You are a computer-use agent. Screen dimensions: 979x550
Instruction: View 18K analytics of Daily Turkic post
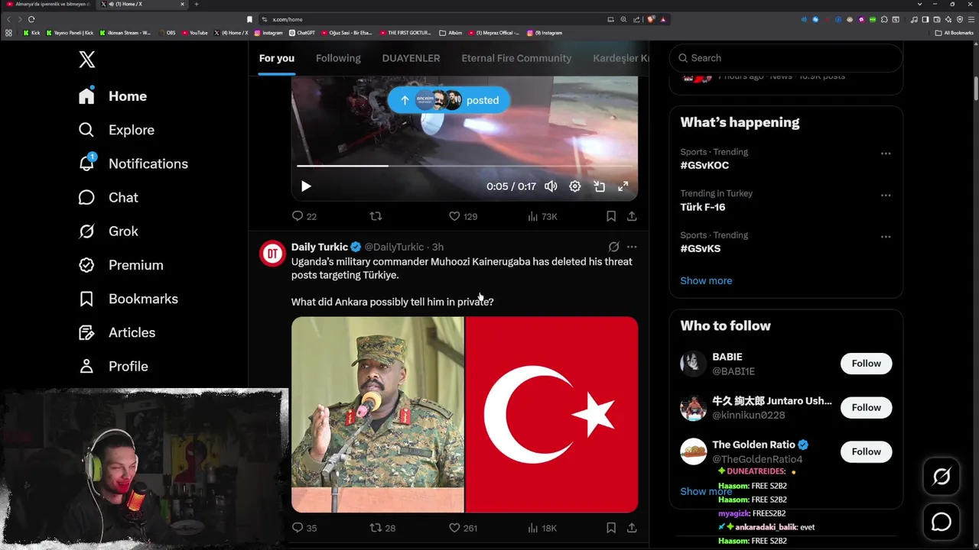tap(542, 528)
